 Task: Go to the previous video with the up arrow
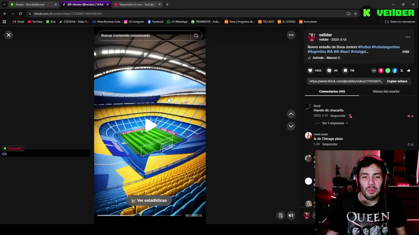click(x=291, y=114)
